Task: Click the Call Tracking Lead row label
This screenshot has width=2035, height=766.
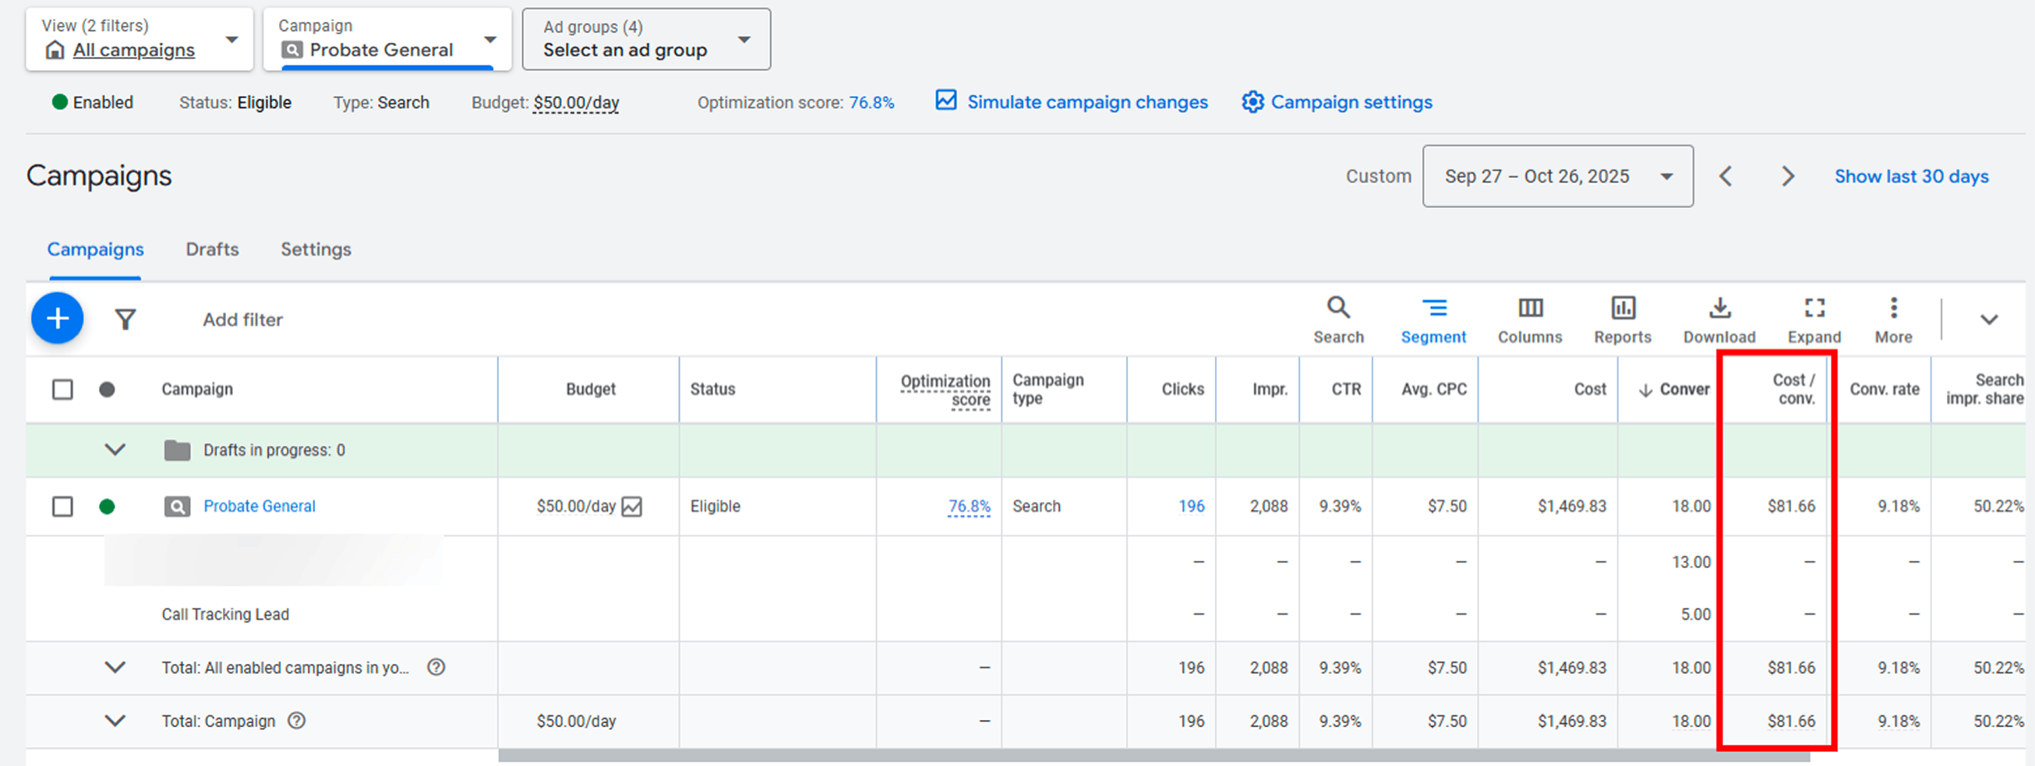Action: click(x=225, y=614)
